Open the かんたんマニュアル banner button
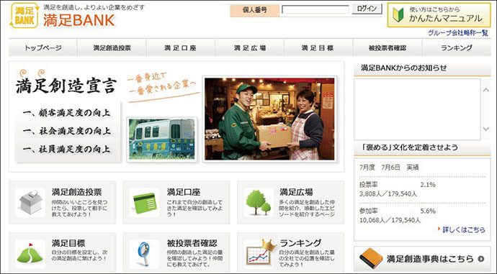This screenshot has height=274, width=497. coord(439,15)
